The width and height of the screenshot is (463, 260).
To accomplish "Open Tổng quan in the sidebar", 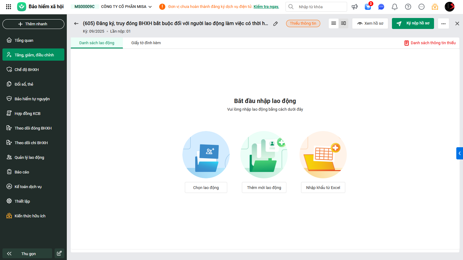I will (33, 40).
